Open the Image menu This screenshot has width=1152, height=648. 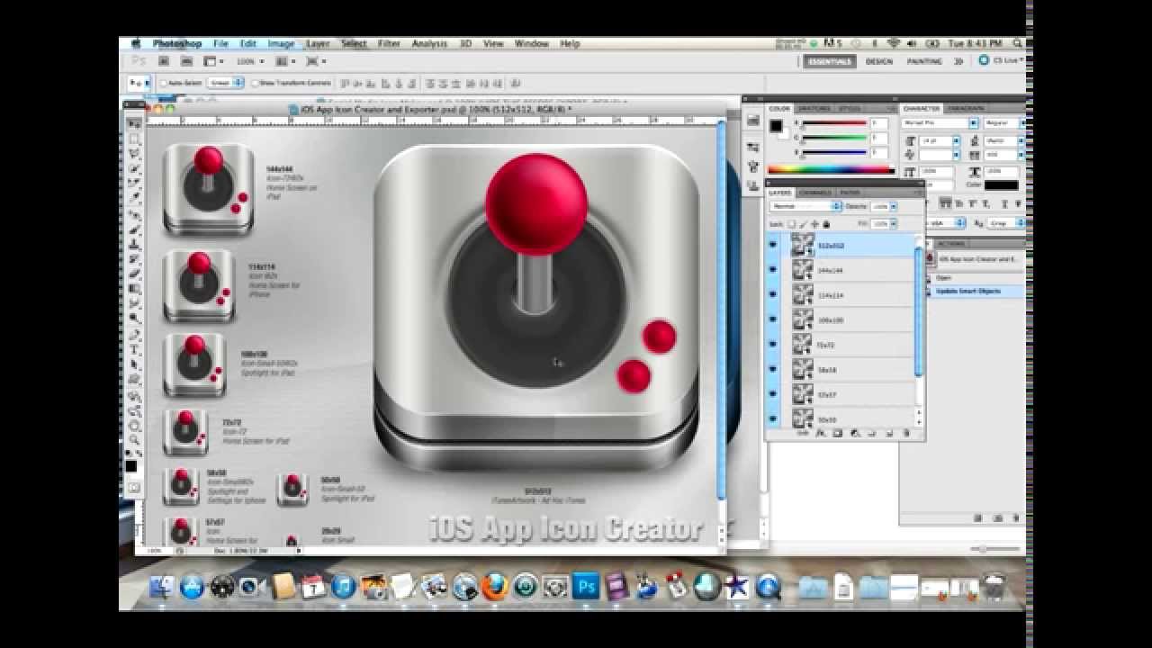pos(281,43)
